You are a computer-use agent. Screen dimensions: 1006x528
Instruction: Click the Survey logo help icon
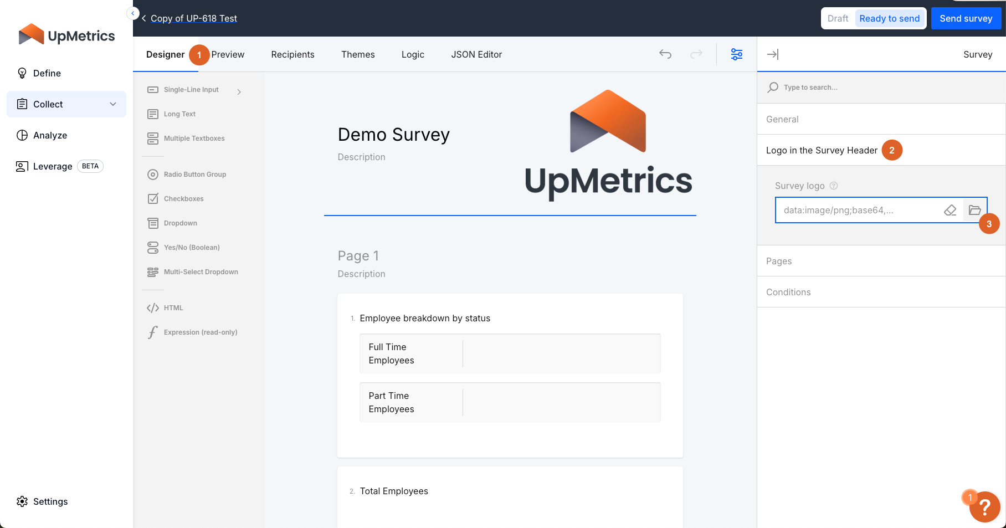pos(834,186)
